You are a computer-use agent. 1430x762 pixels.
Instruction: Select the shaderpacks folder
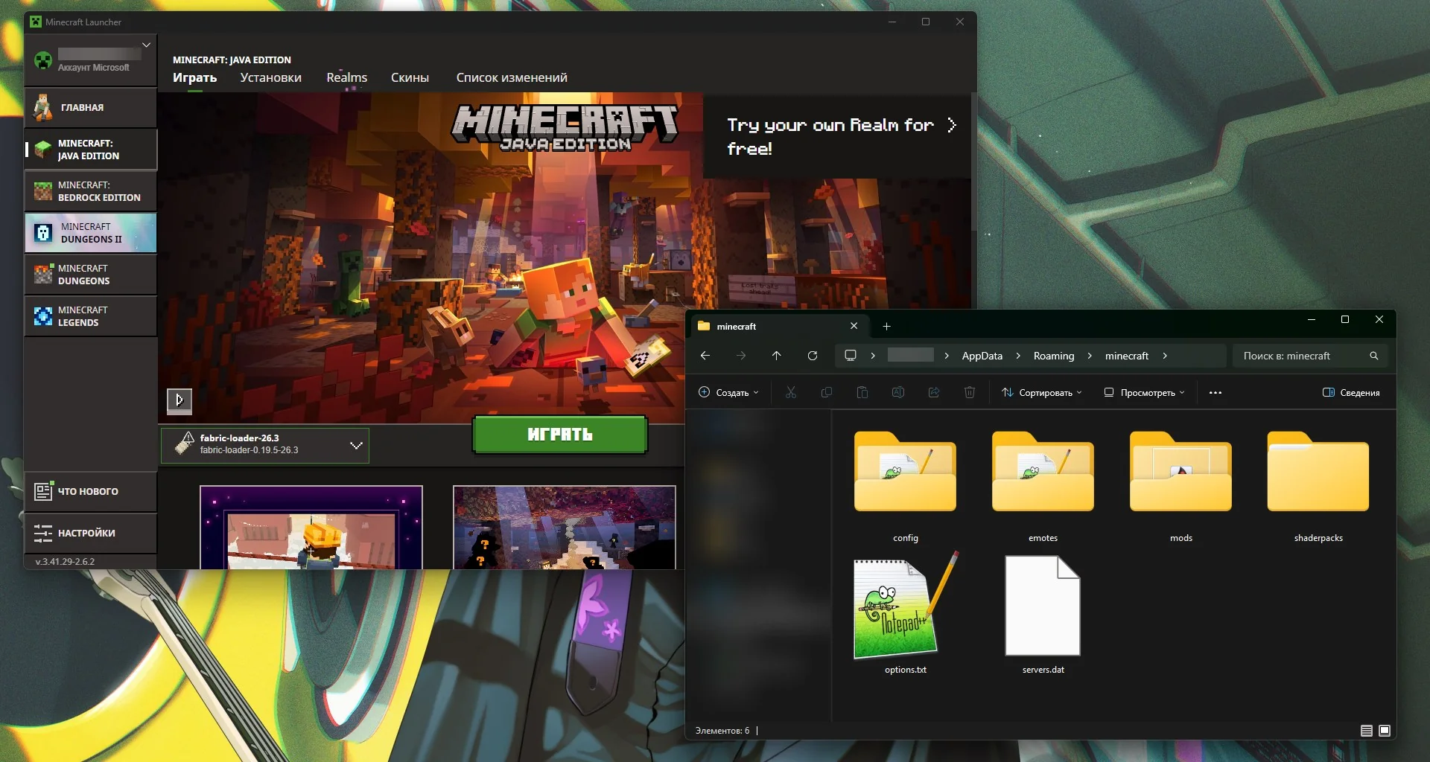(x=1318, y=487)
